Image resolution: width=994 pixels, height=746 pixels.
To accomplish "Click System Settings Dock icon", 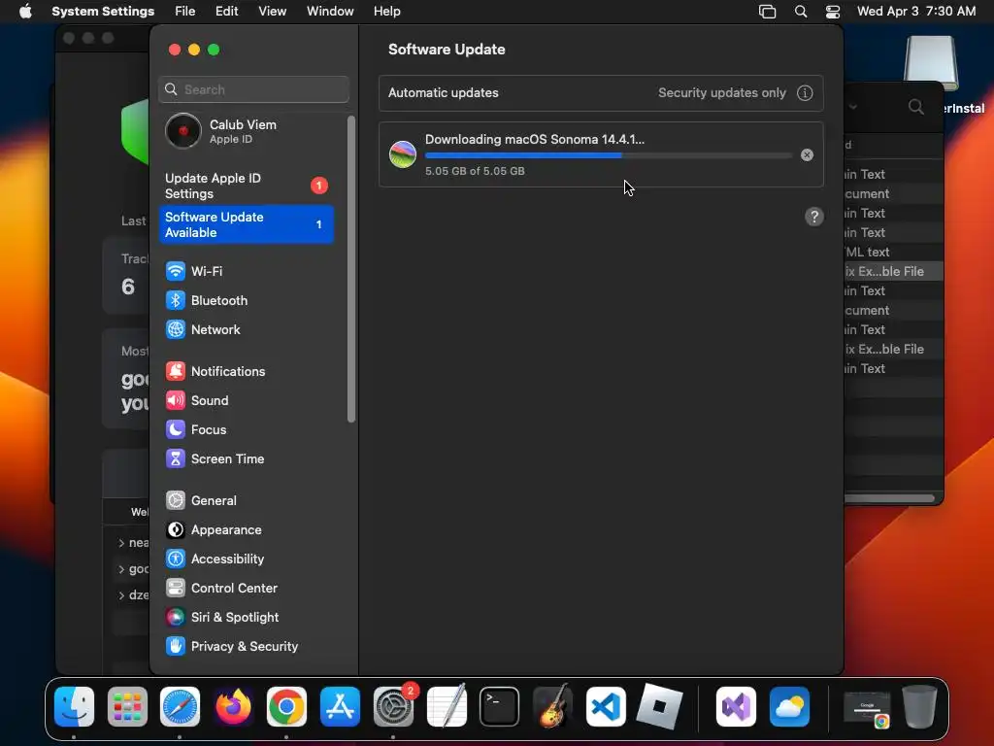I will click(x=393, y=706).
